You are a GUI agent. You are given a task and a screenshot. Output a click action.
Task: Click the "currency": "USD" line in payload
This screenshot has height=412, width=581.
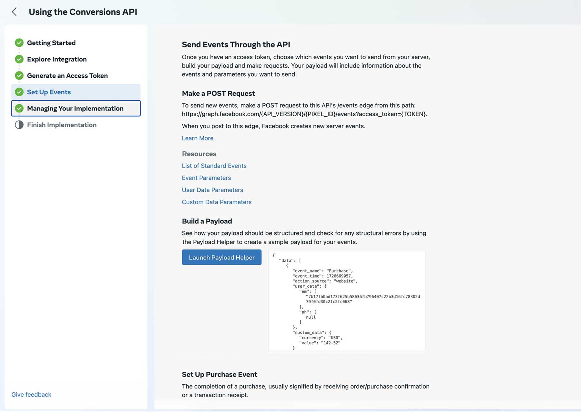[x=321, y=338]
